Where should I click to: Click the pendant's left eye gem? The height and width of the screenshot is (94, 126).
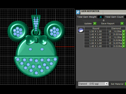click(30, 49)
